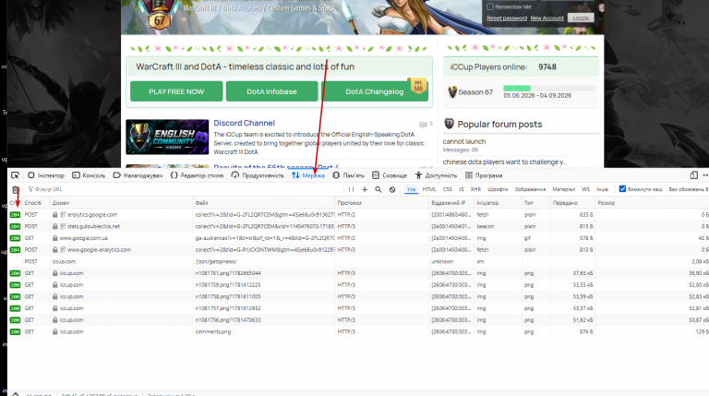The width and height of the screenshot is (709, 396).
Task: Click the responsive design mode icon
Action: [x=694, y=175]
